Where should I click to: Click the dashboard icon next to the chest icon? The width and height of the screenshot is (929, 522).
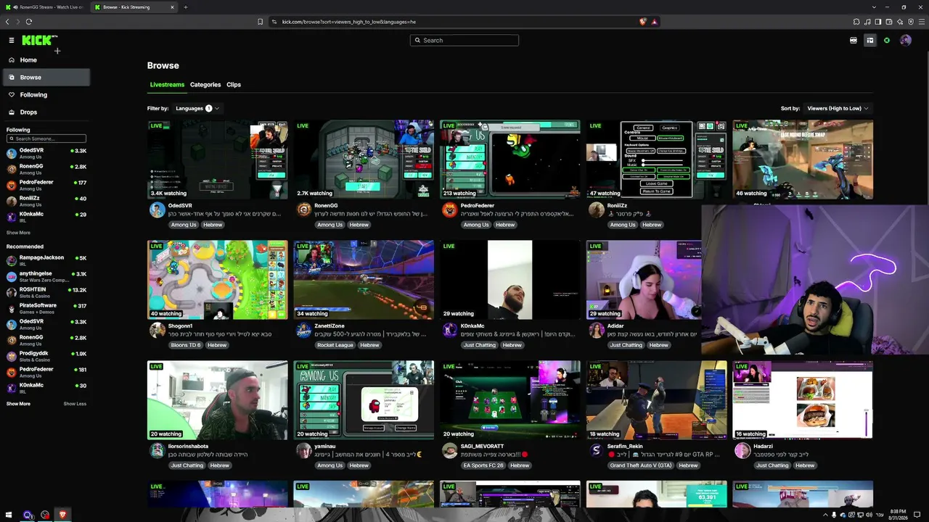pyautogui.click(x=870, y=41)
